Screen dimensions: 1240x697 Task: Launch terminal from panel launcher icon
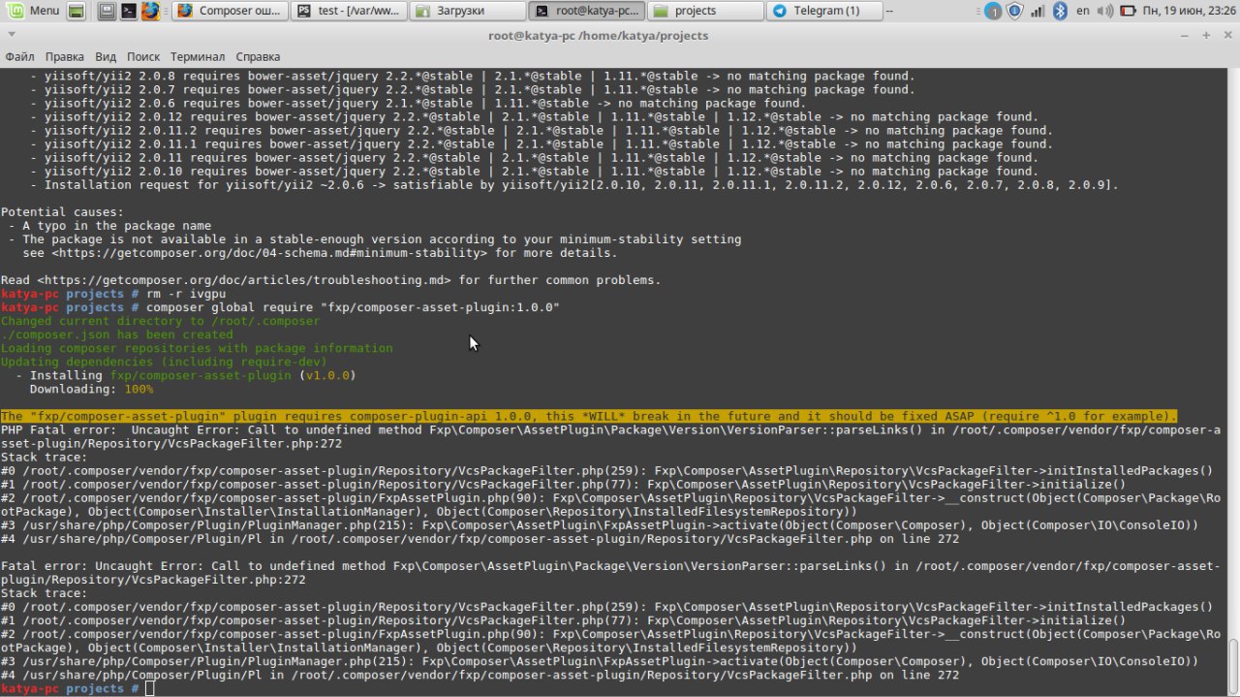point(129,12)
